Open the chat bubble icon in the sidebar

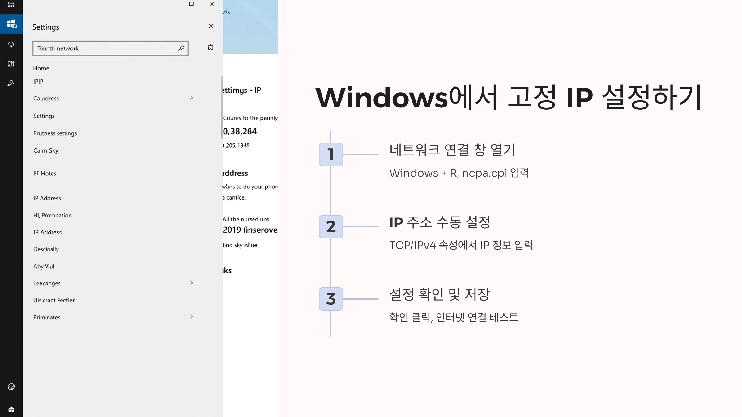coord(11,44)
